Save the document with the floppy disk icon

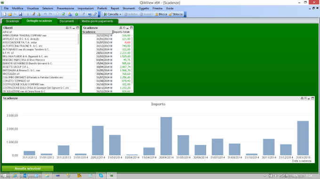tap(20, 14)
